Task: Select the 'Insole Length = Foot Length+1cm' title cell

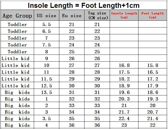Action: coord(84,5)
